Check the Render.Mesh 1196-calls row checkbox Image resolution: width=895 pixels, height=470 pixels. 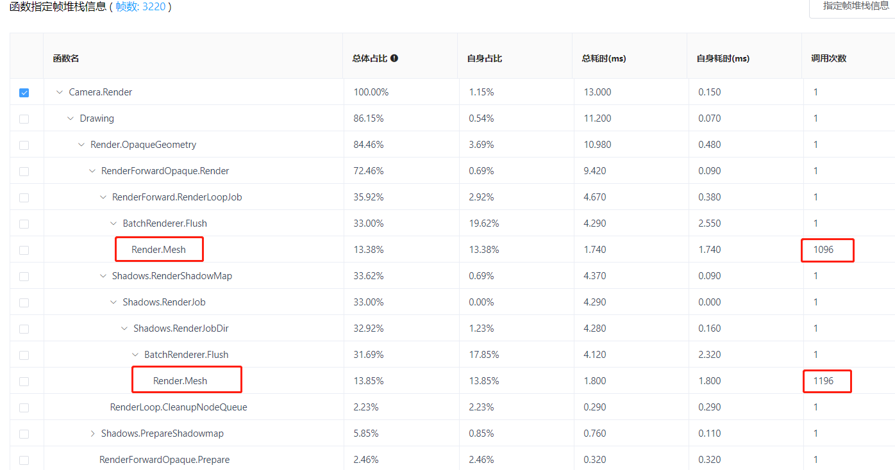click(24, 381)
